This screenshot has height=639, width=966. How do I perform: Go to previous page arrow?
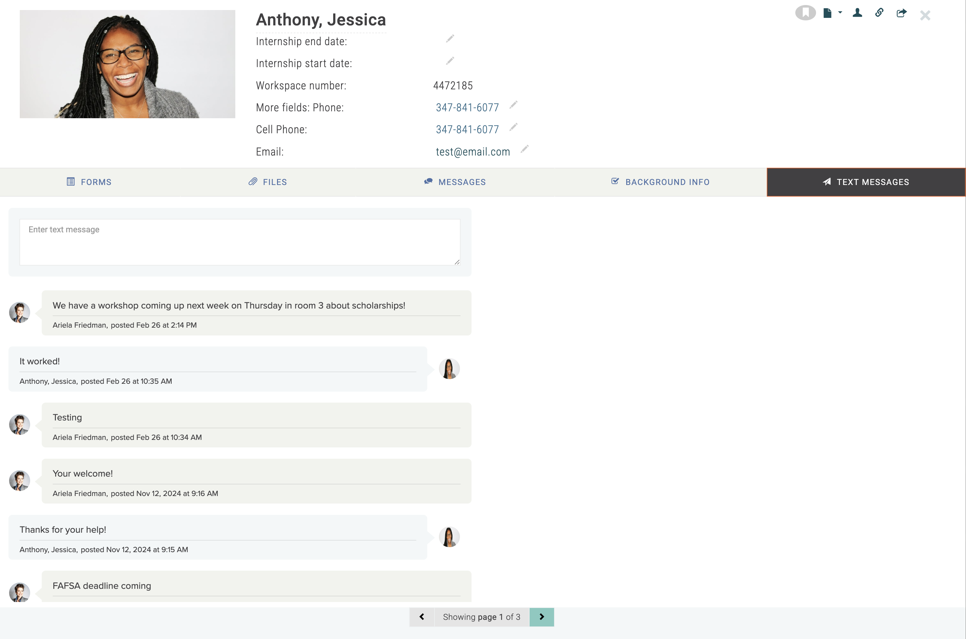coord(422,617)
